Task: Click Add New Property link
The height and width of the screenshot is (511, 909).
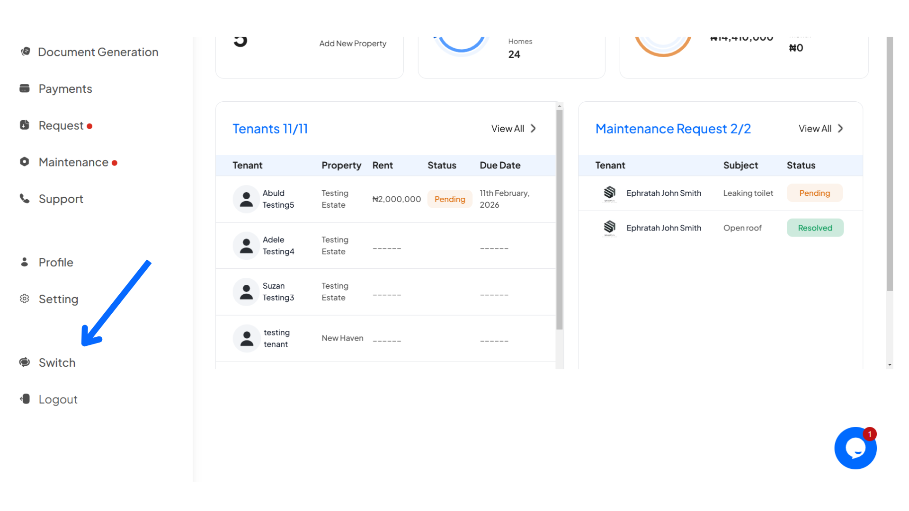Action: 353,44
